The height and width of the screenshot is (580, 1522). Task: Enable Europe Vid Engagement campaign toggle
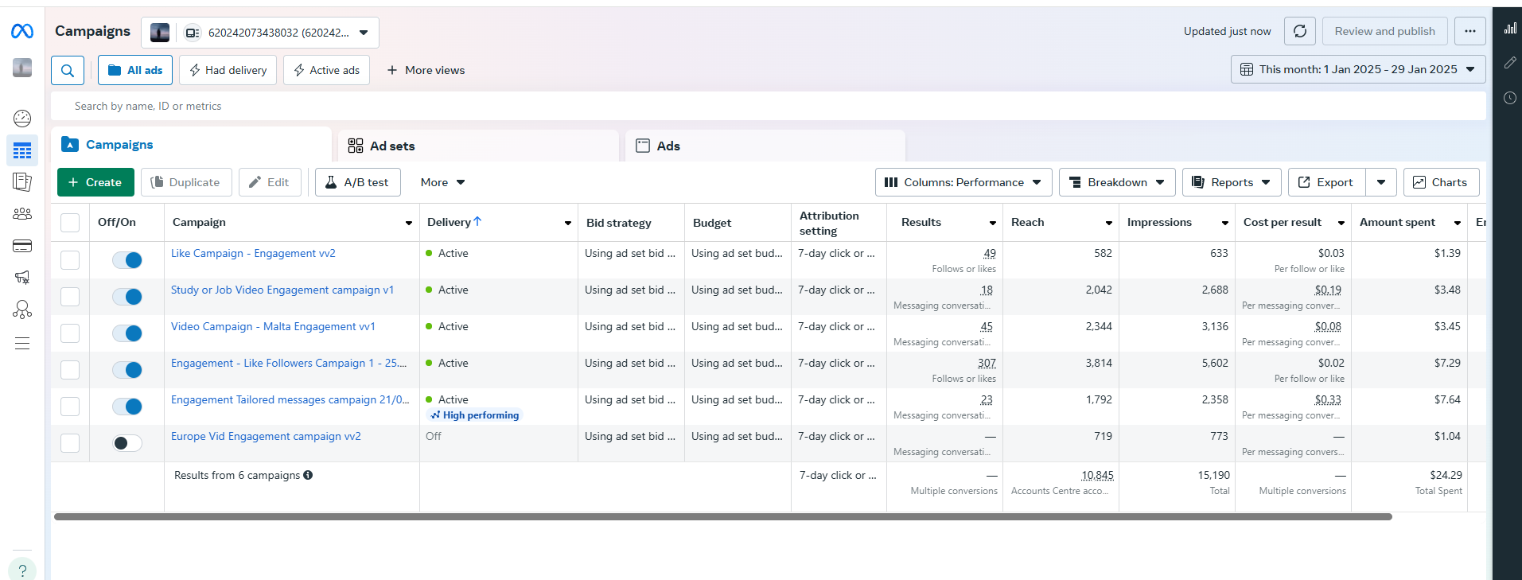pos(127,443)
